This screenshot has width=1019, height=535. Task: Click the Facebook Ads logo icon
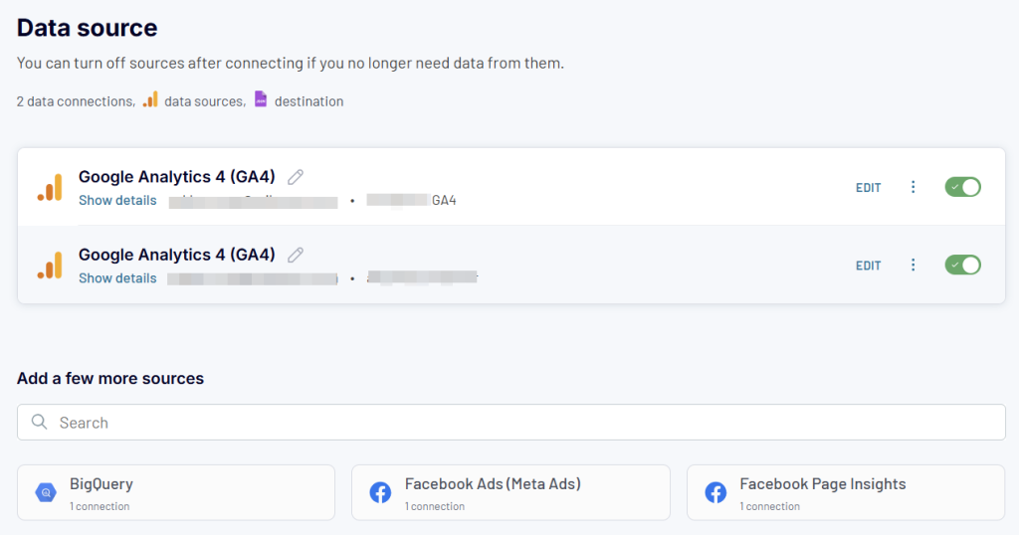pyautogui.click(x=380, y=493)
